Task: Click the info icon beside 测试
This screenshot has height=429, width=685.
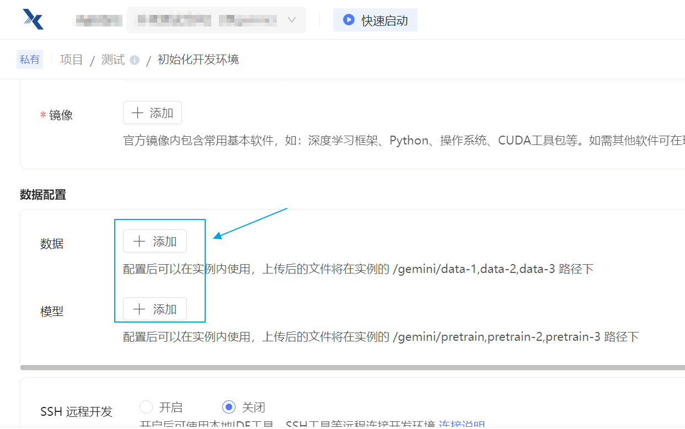Action: [x=135, y=60]
